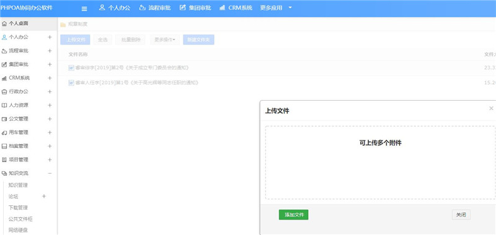This screenshot has height=235, width=496.
Task: Expand 行政办公 with plus sign
Action: point(50,92)
